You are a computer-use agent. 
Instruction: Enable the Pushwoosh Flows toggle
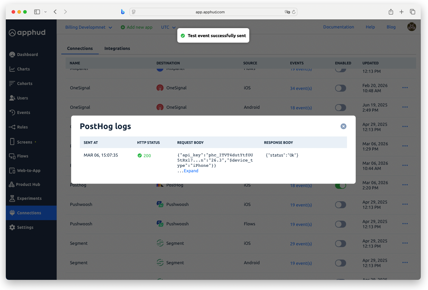point(340,224)
